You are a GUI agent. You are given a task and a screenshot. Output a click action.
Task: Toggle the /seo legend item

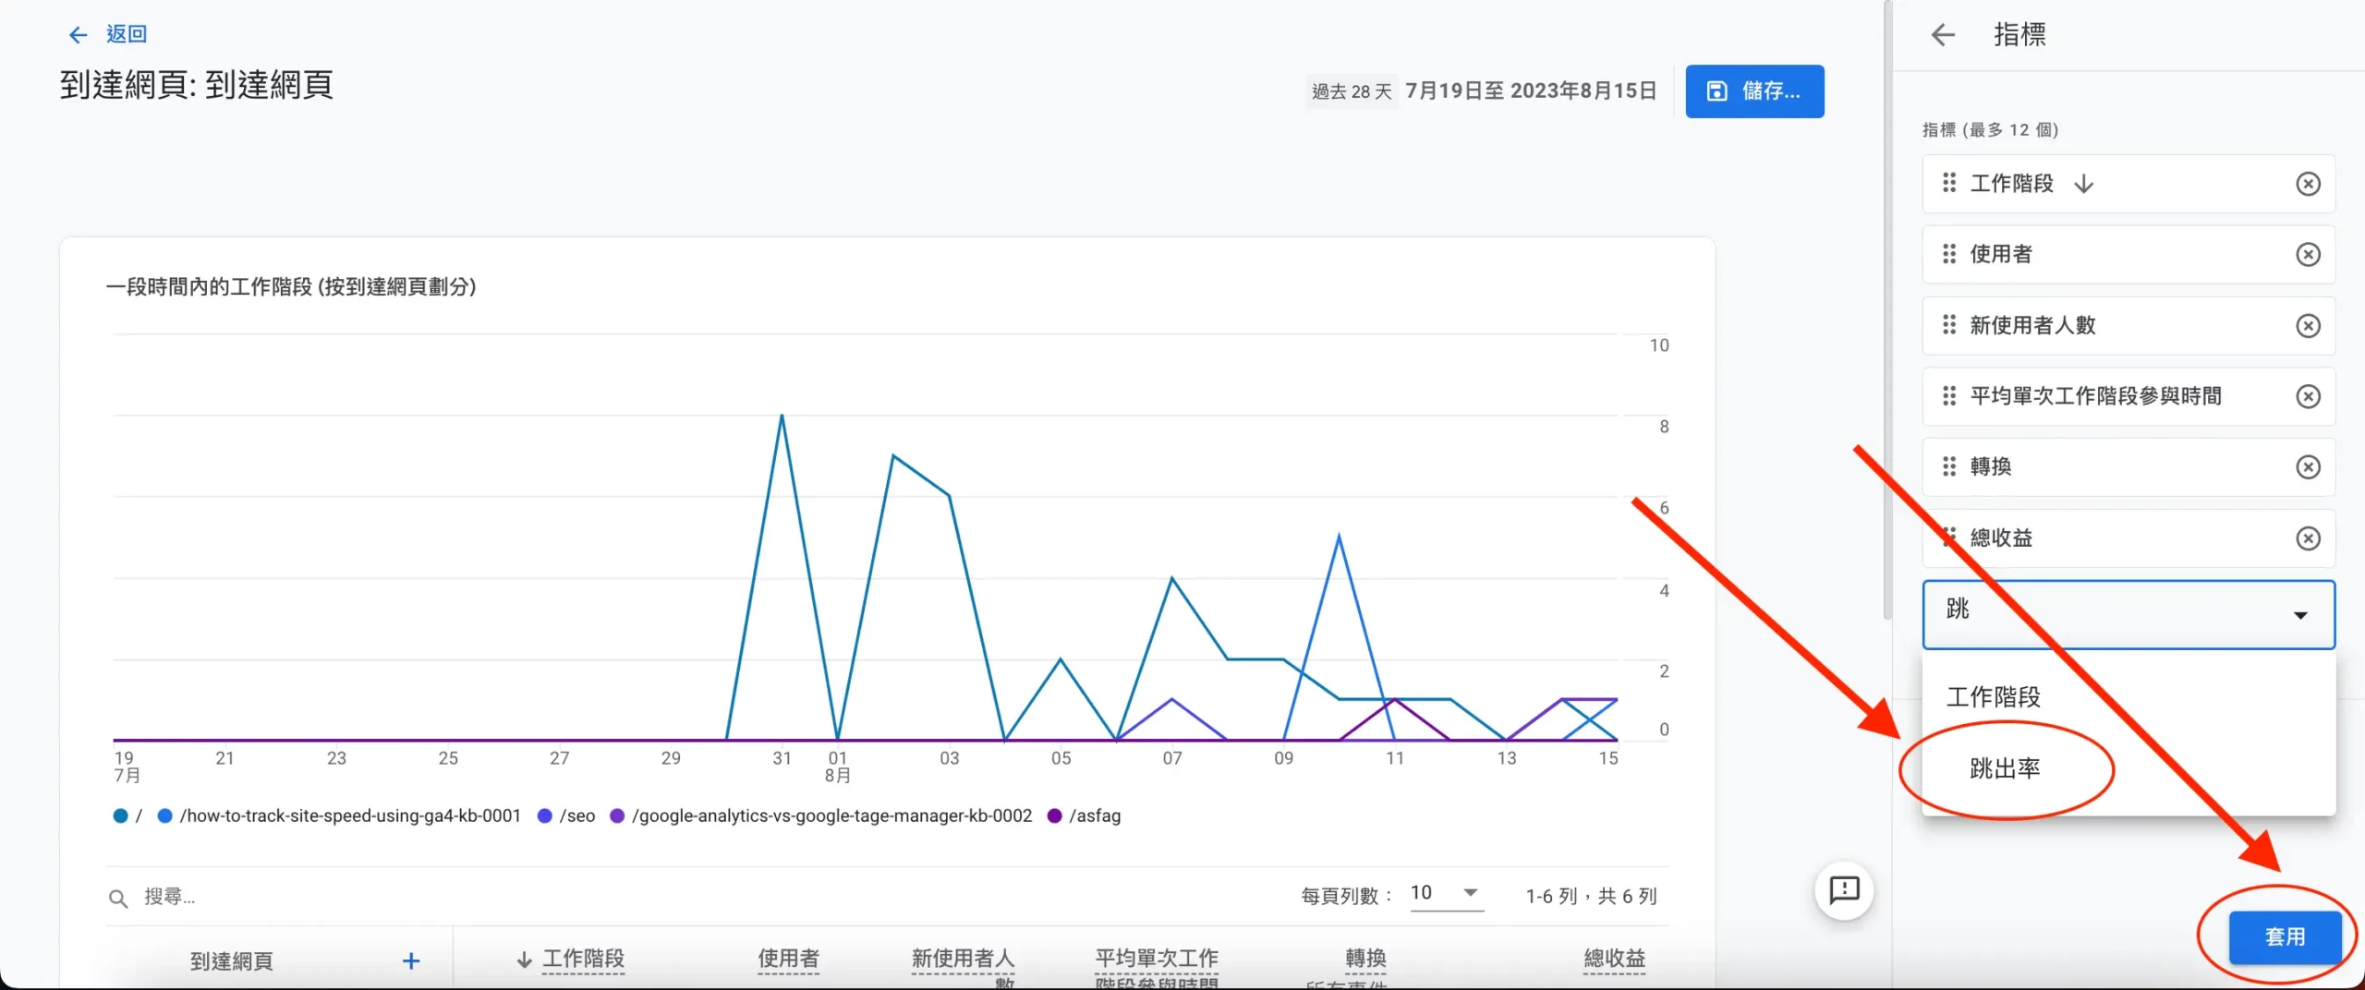(x=566, y=816)
